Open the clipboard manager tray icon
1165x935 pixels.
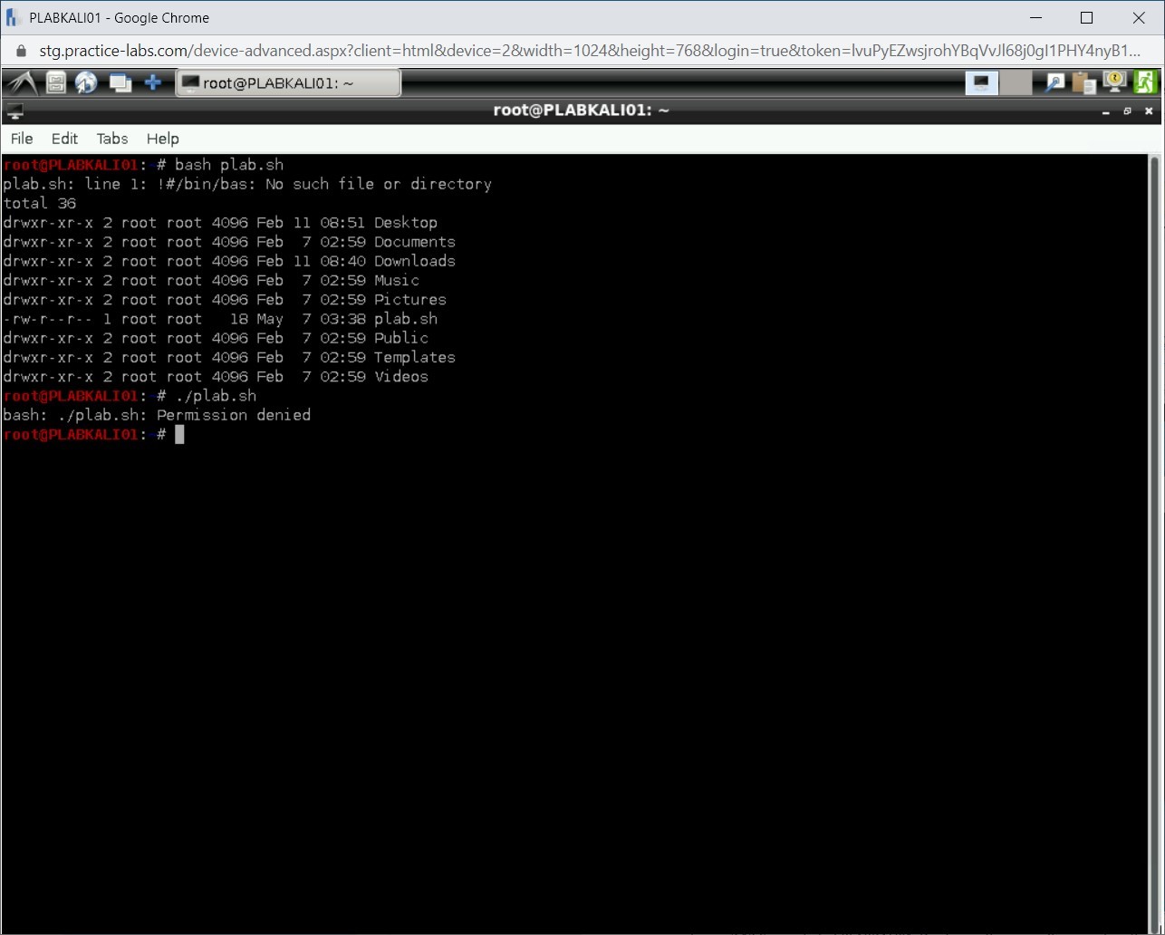click(x=1083, y=83)
